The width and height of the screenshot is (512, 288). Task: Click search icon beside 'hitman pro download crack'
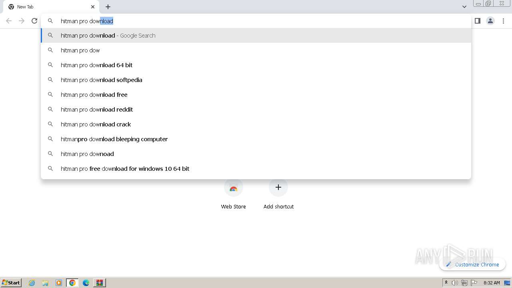point(50,124)
